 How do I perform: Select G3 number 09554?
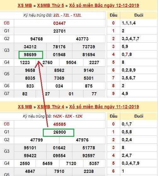coord(59,156)
